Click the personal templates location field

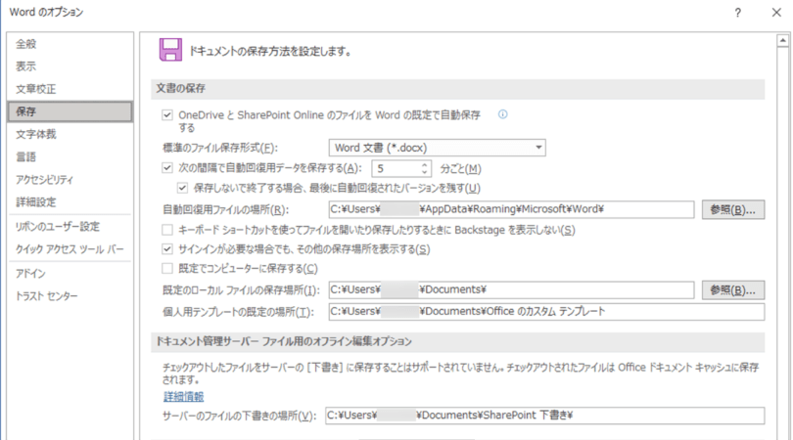[546, 312]
